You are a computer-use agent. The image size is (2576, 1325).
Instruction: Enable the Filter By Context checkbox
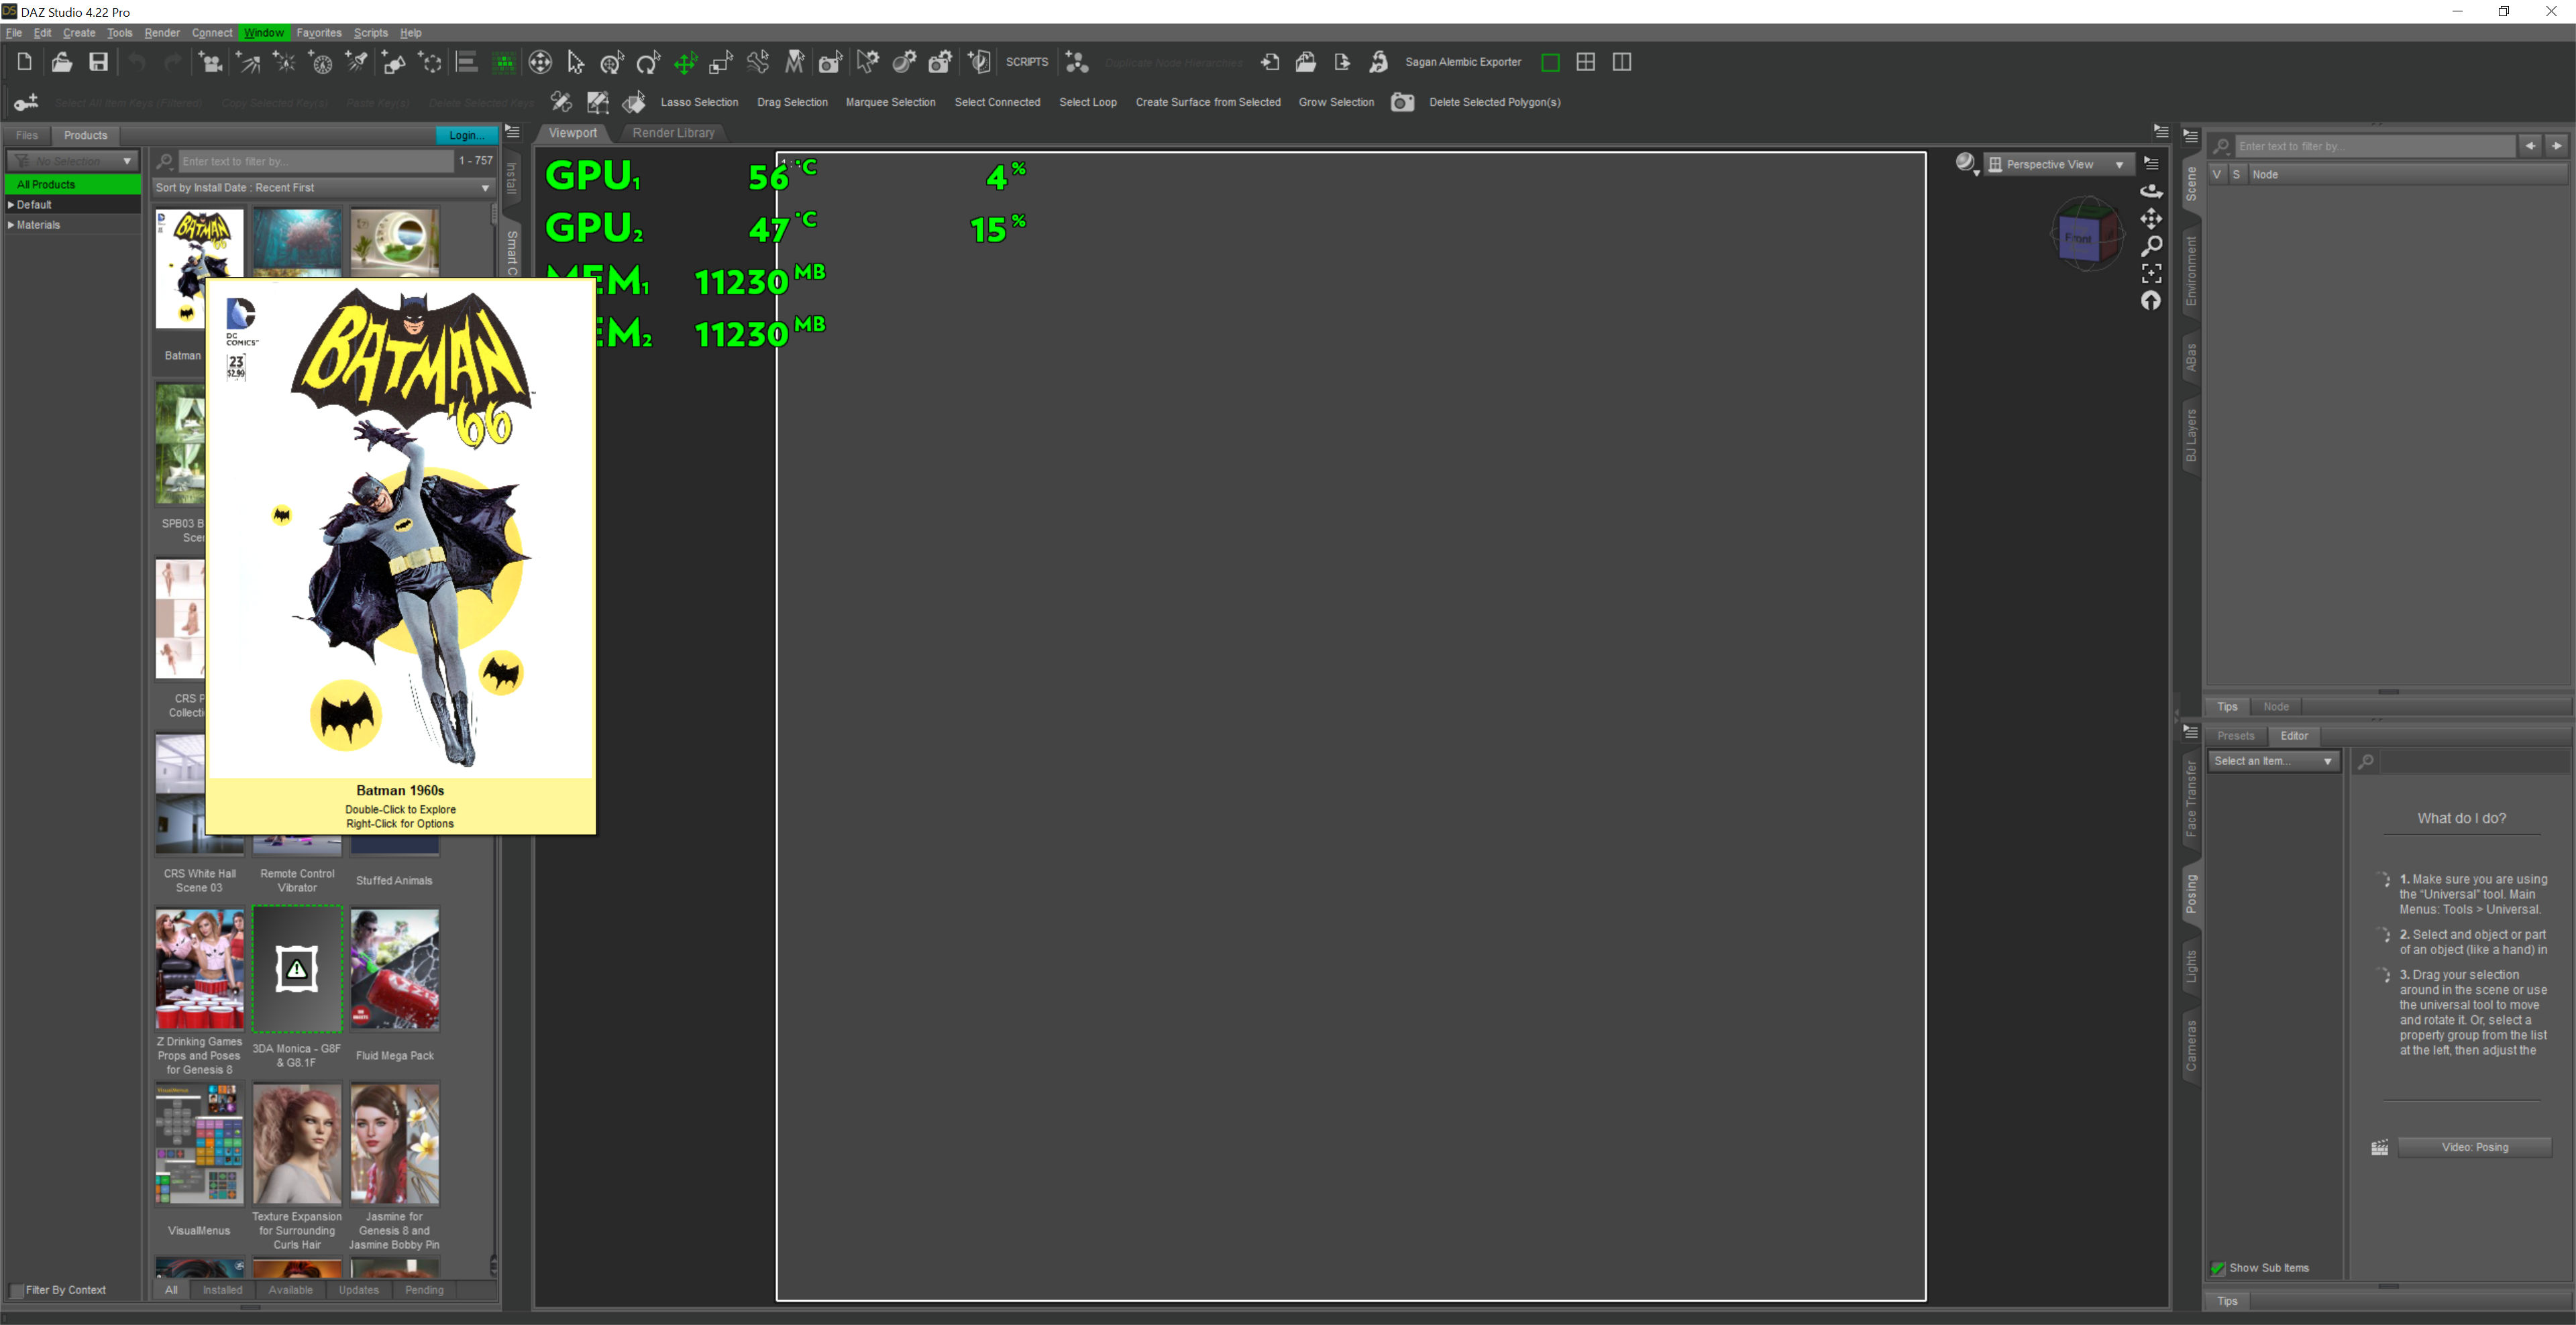point(15,1290)
